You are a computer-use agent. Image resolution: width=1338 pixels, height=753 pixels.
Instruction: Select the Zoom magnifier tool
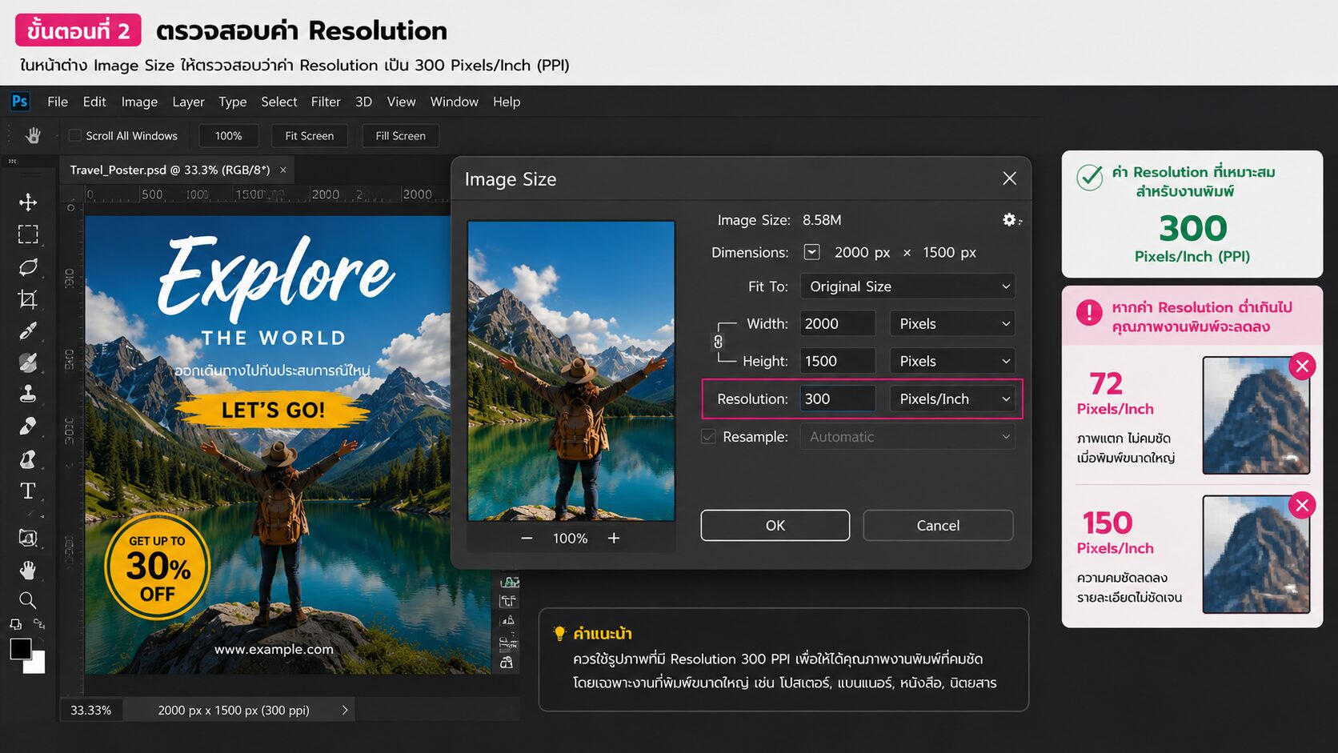point(28,600)
